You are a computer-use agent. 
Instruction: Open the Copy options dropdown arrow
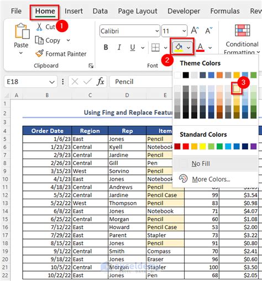tap(68, 40)
